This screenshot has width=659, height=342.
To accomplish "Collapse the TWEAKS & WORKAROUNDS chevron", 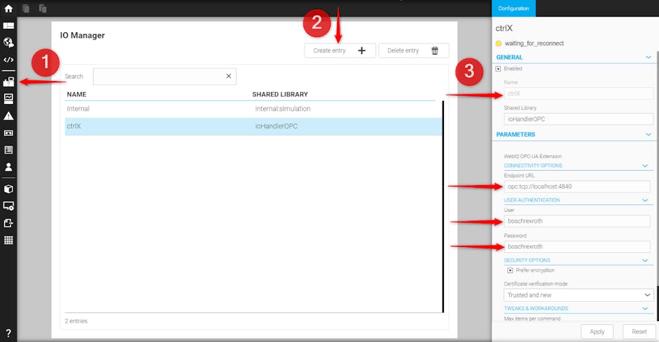I will click(645, 308).
